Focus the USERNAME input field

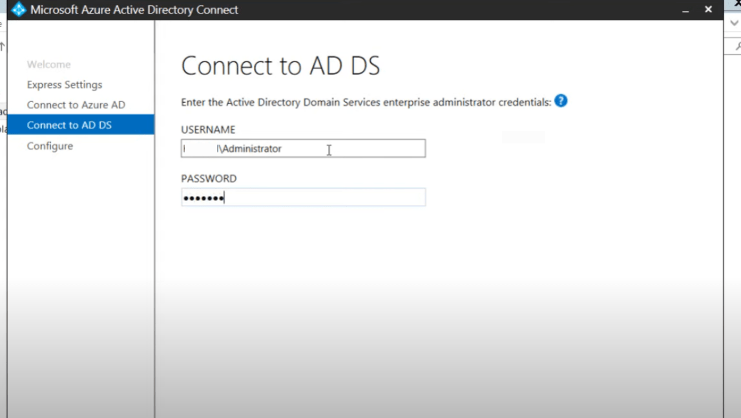click(x=304, y=149)
